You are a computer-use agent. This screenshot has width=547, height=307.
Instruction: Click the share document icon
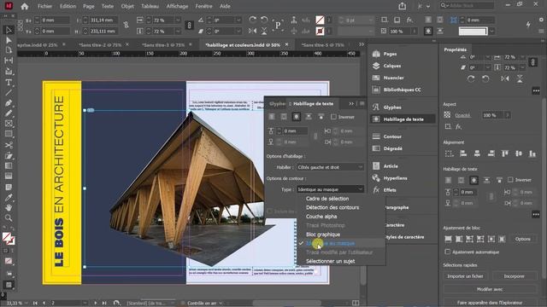403,6
